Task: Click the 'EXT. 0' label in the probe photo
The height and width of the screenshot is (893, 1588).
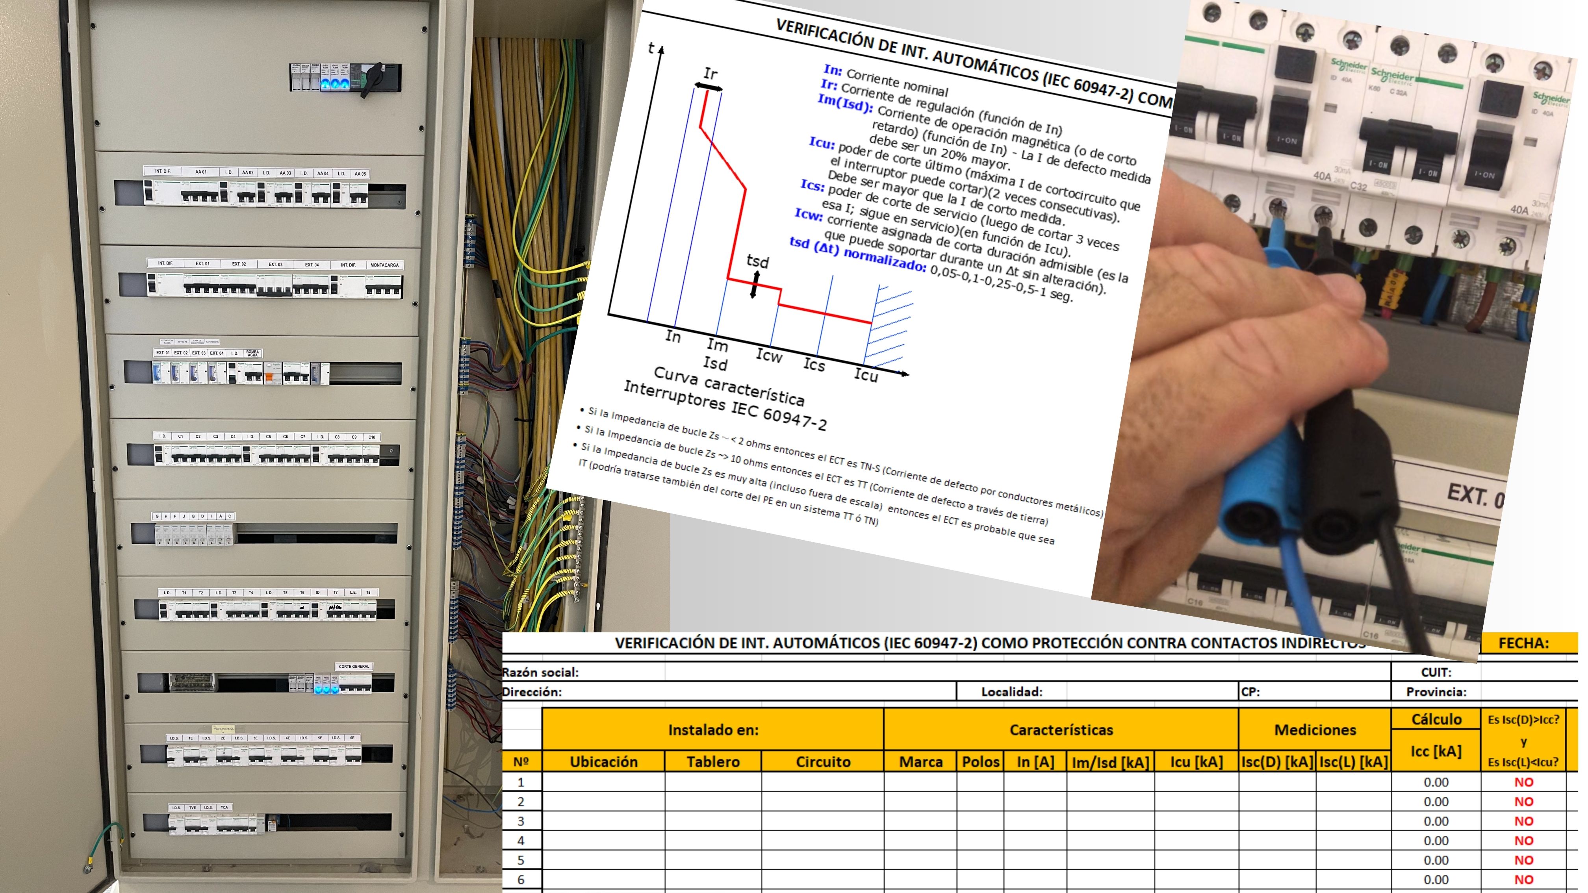Action: [x=1476, y=495]
